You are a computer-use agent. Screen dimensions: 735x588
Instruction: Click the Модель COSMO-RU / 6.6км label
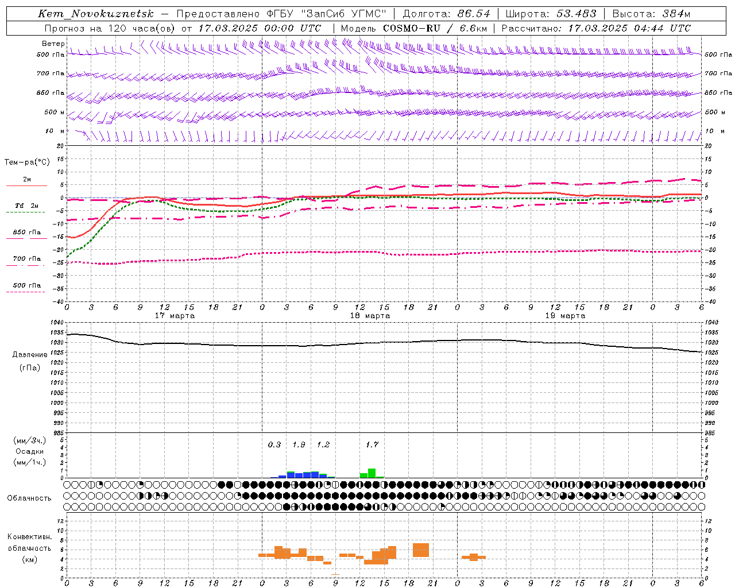pos(414,28)
